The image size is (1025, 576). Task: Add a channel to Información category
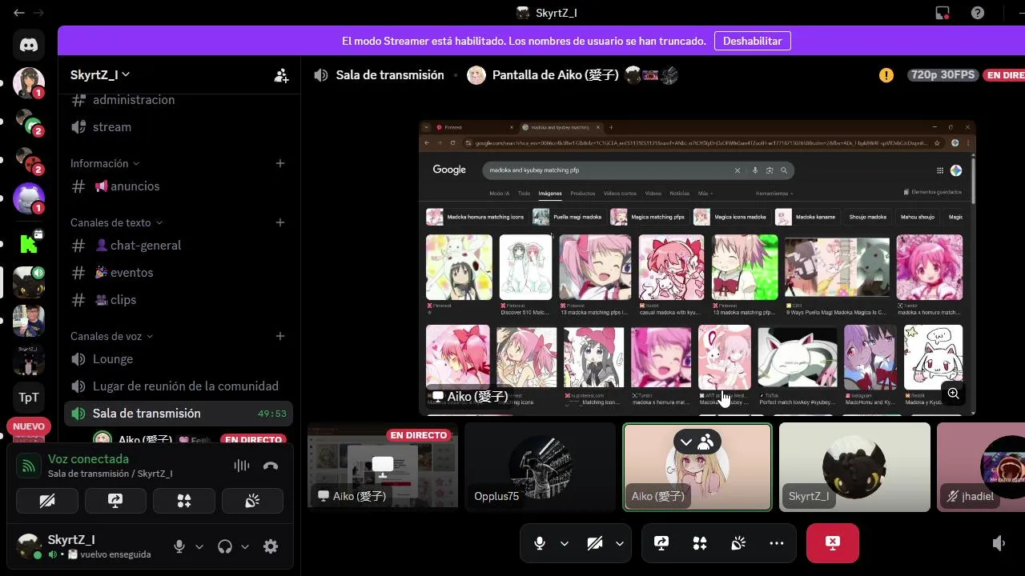(280, 163)
